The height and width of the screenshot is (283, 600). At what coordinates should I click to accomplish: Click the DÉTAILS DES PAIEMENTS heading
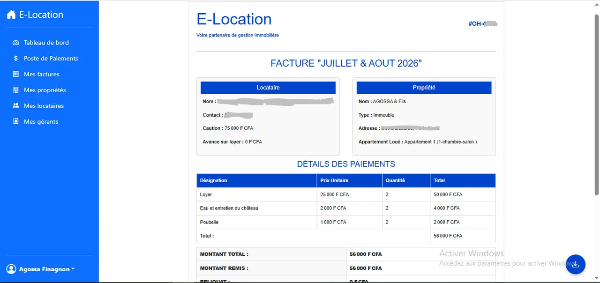pyautogui.click(x=346, y=164)
